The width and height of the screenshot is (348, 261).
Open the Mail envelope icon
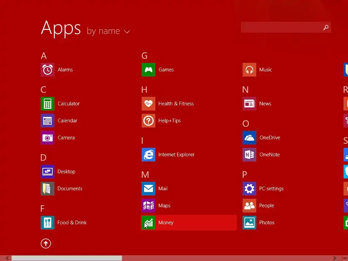(x=149, y=189)
